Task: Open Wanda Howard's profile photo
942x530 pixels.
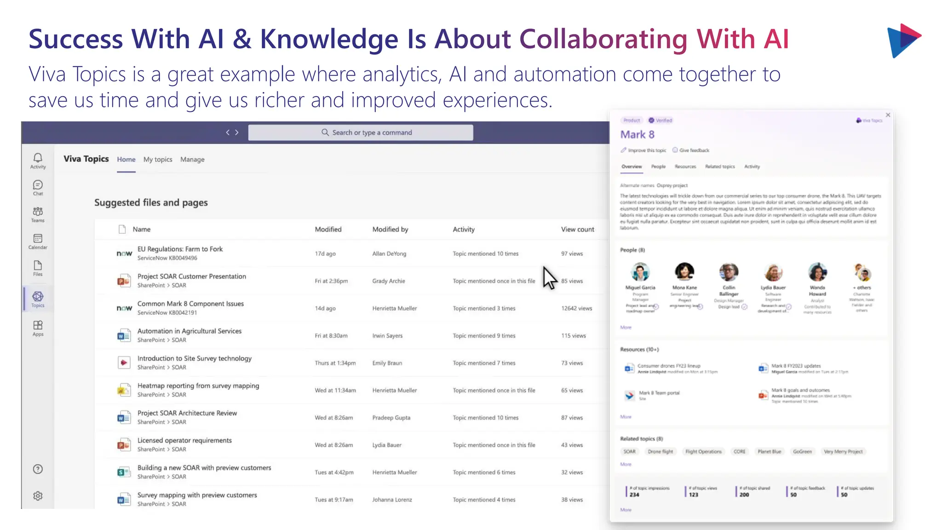Action: pos(817,272)
